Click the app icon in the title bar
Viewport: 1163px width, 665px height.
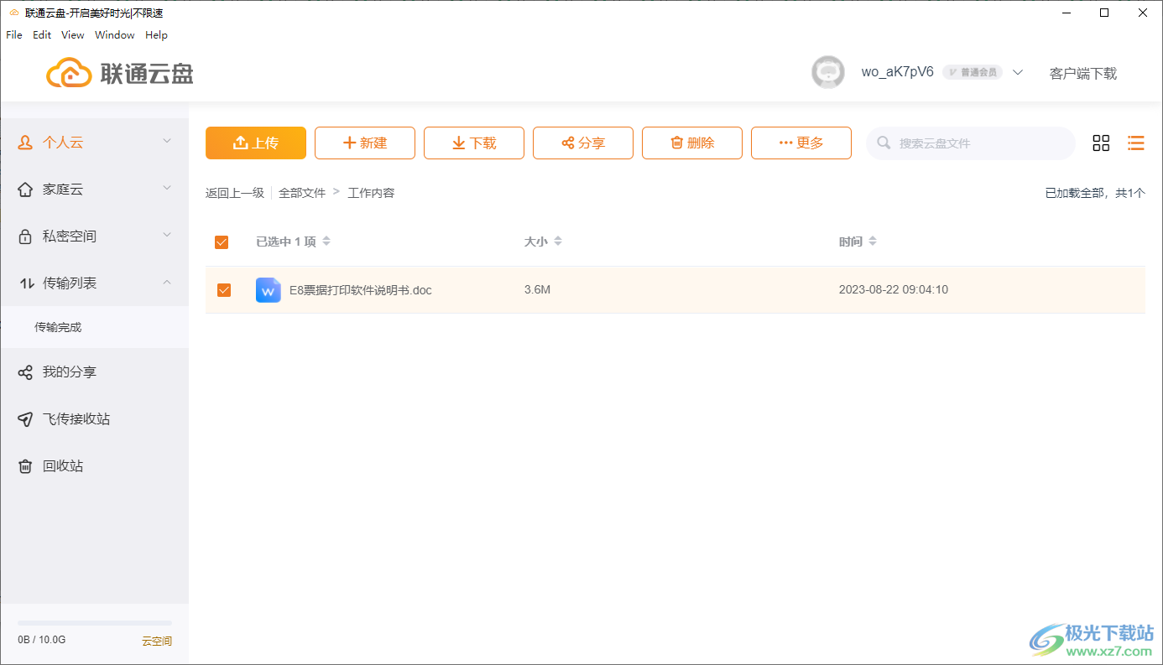click(13, 13)
